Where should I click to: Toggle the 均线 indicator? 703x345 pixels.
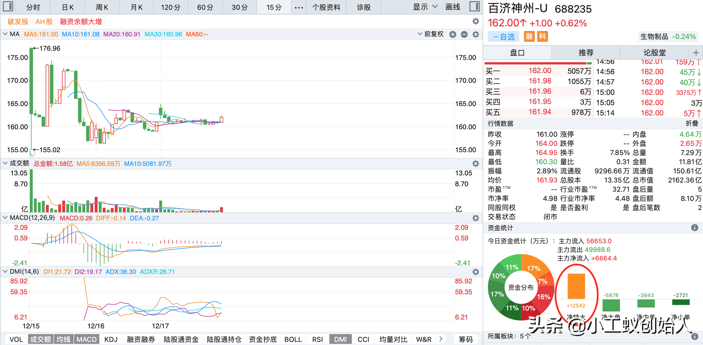coord(63,339)
